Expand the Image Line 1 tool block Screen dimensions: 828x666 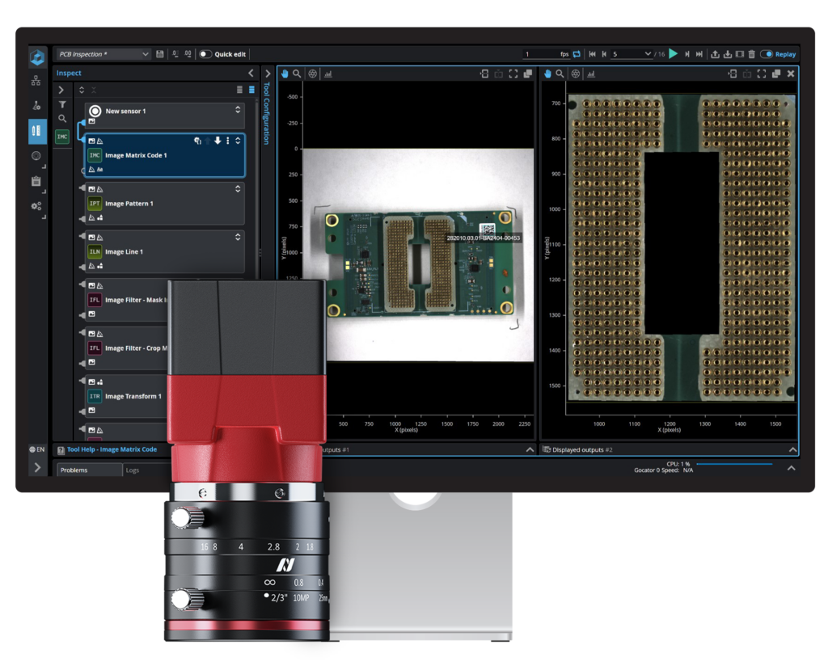238,237
